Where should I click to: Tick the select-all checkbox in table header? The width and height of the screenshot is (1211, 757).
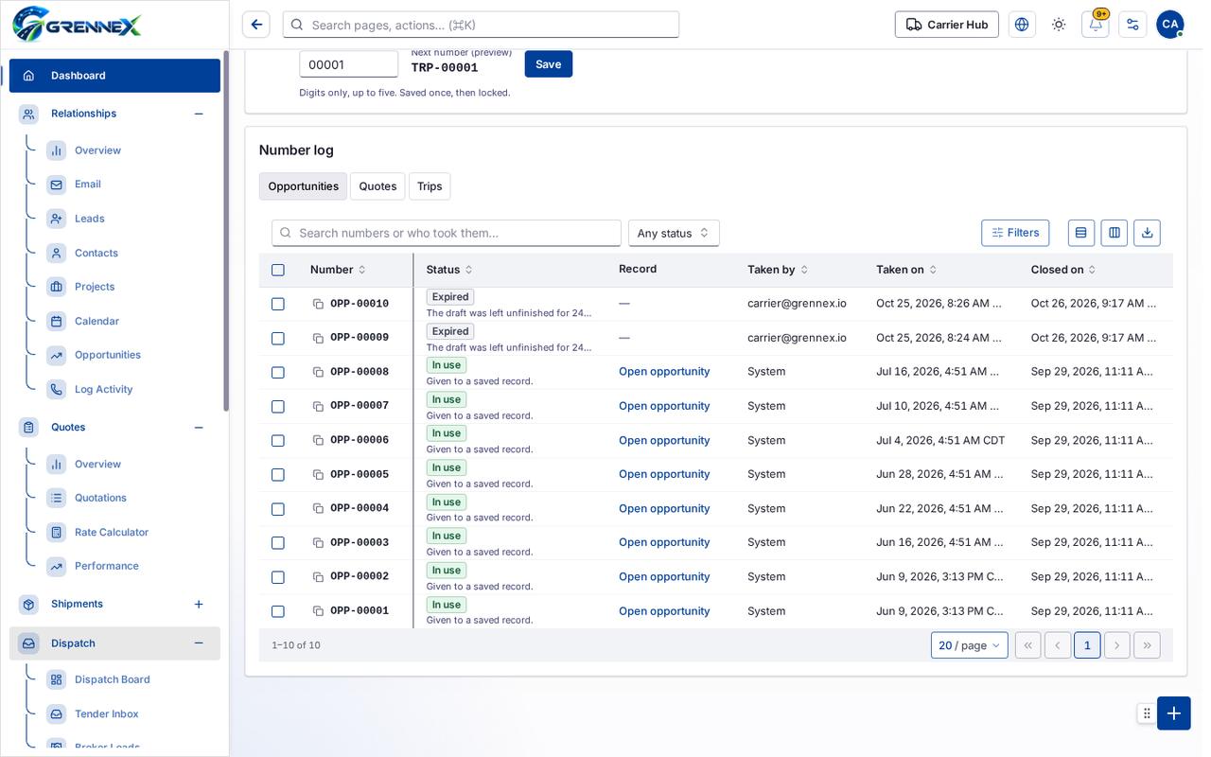(278, 270)
